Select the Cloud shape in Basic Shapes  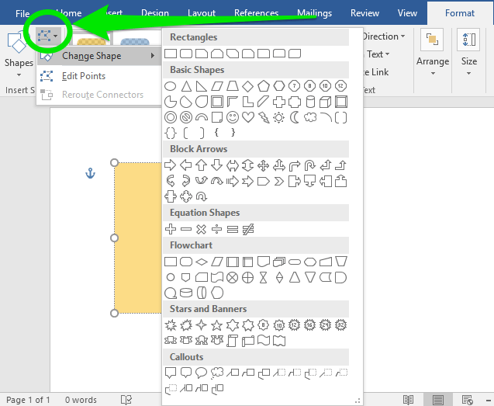[x=310, y=117]
